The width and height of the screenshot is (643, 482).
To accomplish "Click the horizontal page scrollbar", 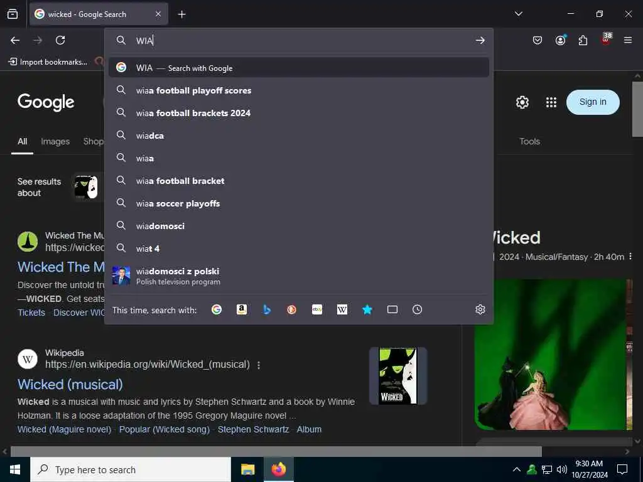I will [x=276, y=452].
